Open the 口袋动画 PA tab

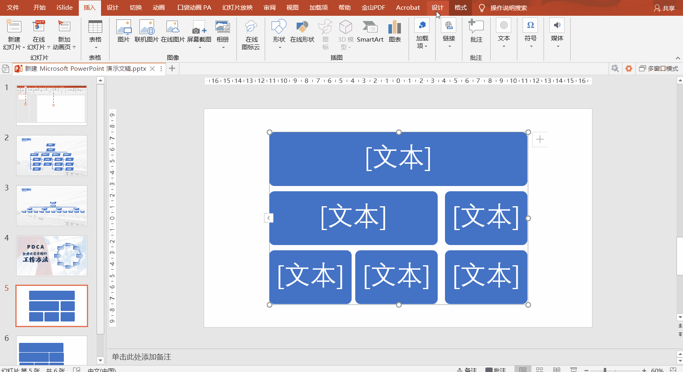(x=194, y=8)
